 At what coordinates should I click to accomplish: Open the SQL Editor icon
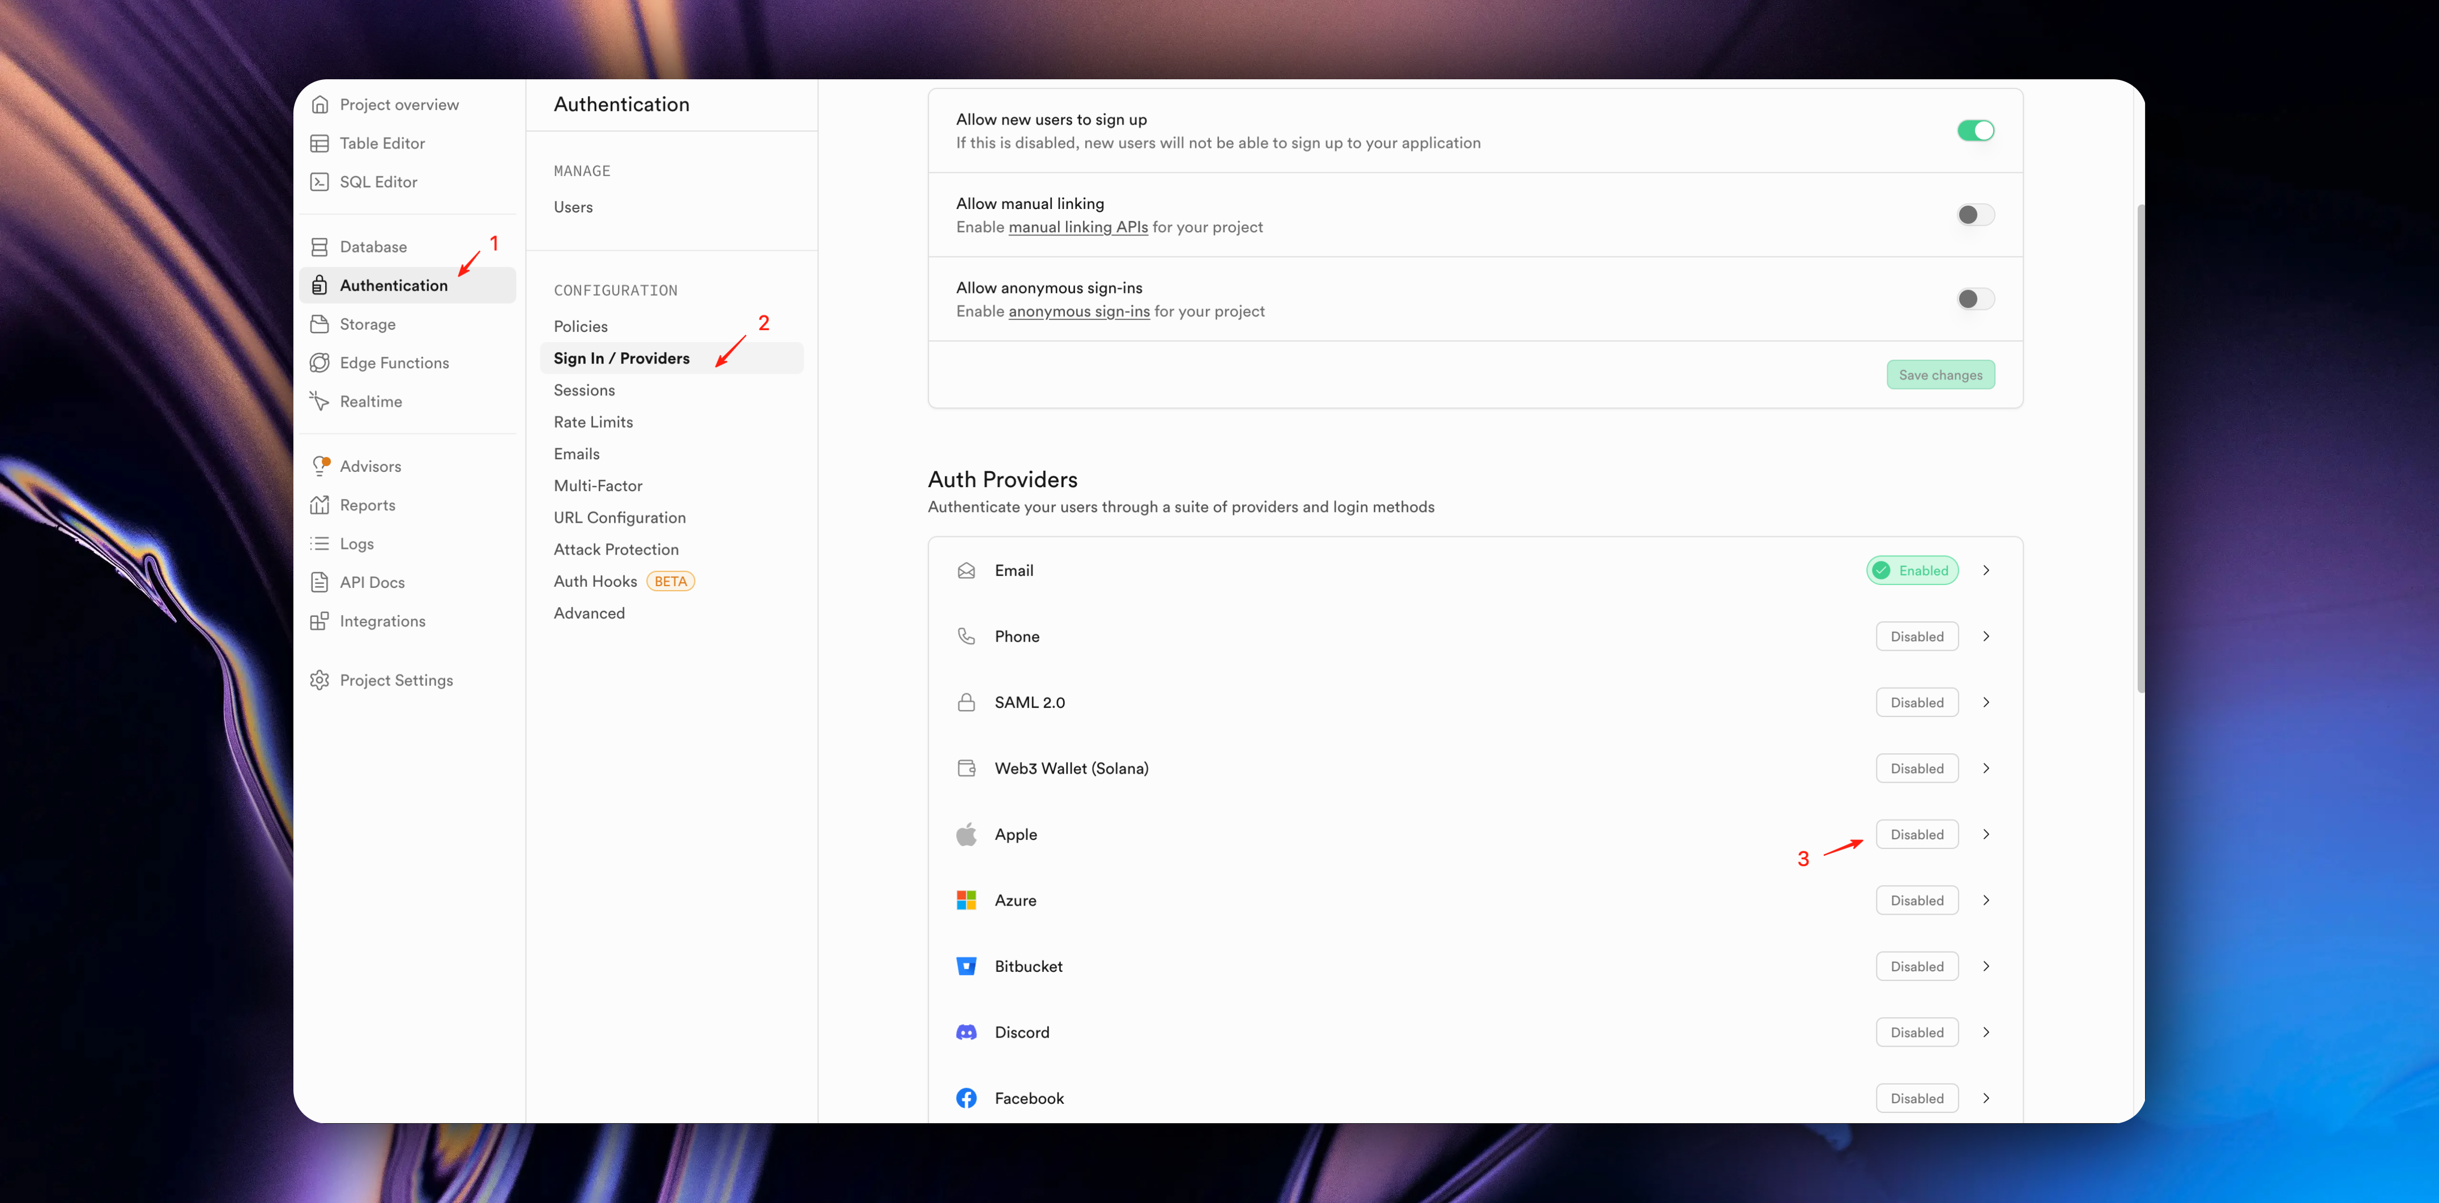click(319, 182)
